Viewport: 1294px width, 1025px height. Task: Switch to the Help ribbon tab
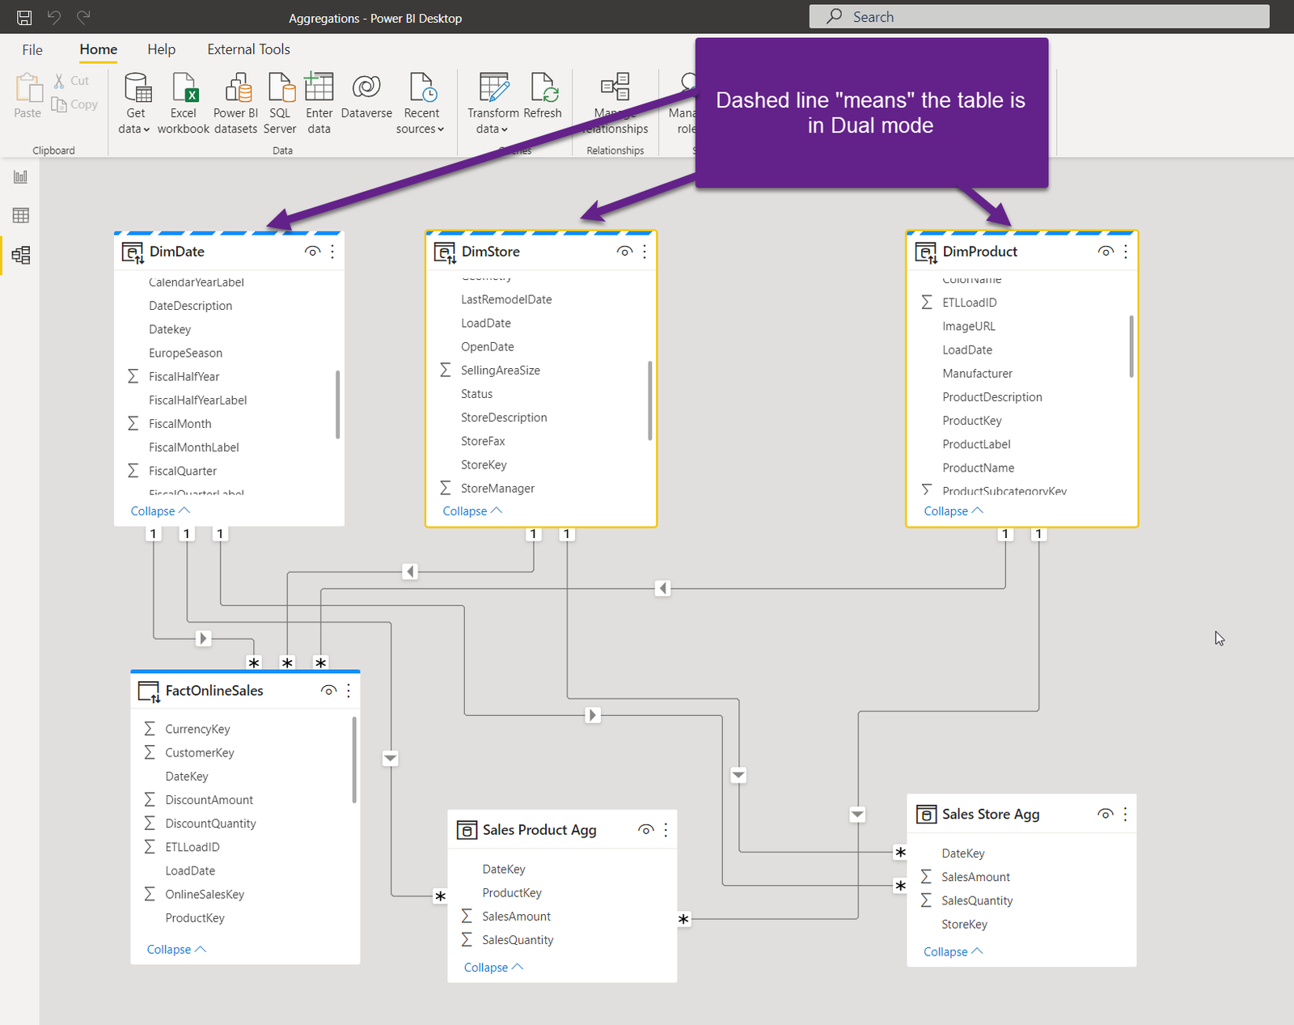(161, 49)
